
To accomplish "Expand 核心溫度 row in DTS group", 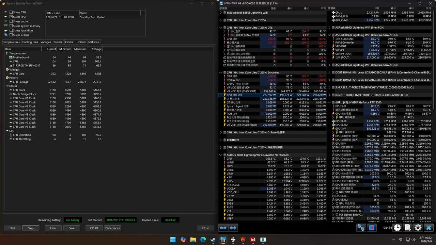I will (x=224, y=31).
